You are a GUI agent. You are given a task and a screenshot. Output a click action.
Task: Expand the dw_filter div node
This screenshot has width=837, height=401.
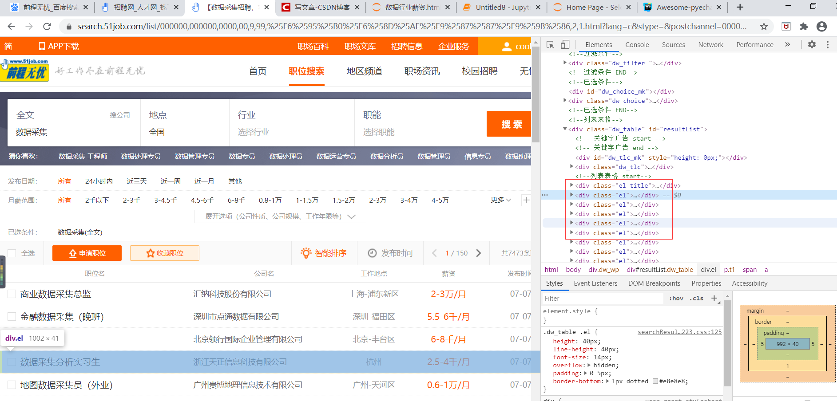(565, 63)
